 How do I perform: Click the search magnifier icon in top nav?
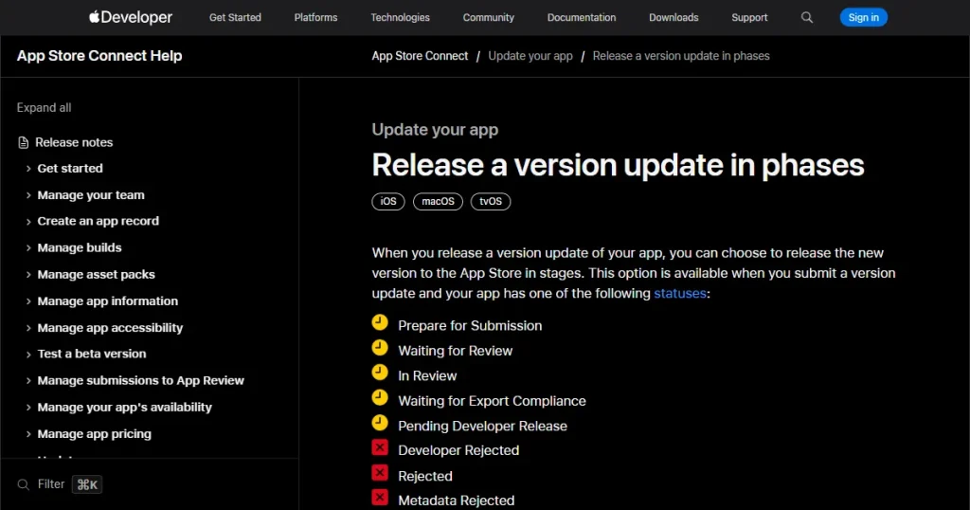[x=807, y=17]
